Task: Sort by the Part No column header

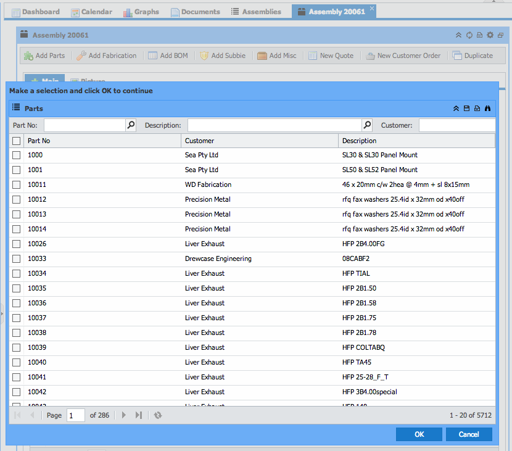Action: 102,141
